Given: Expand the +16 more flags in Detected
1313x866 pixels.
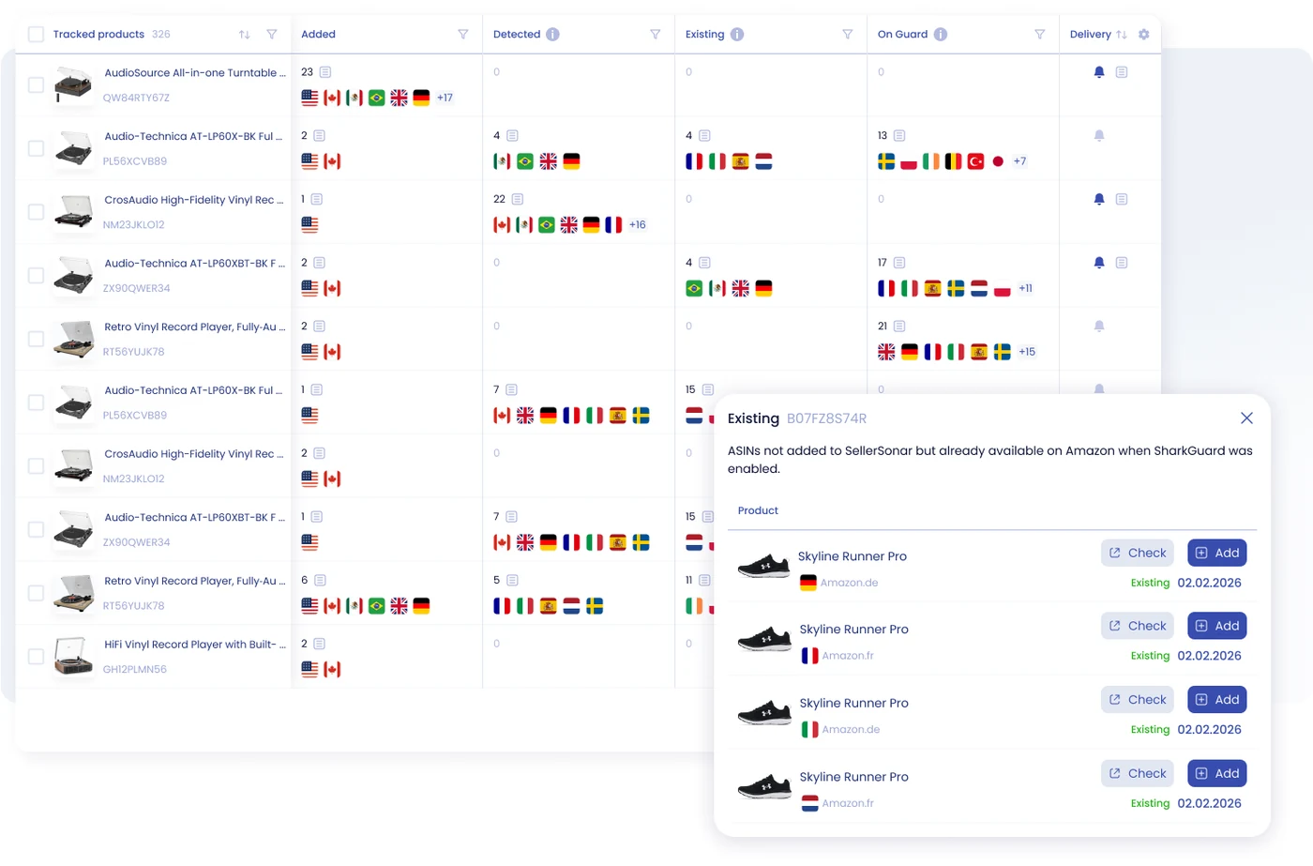Looking at the screenshot, I should coord(638,225).
